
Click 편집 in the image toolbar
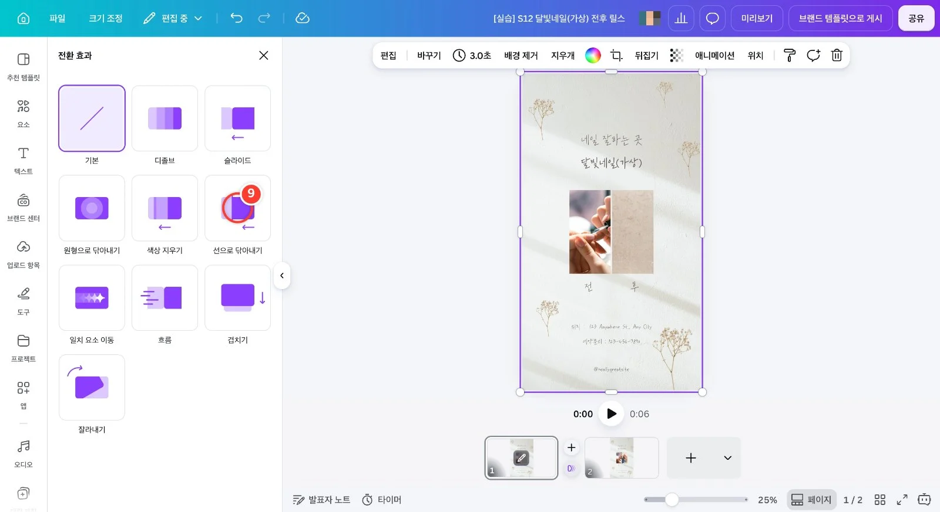[388, 55]
